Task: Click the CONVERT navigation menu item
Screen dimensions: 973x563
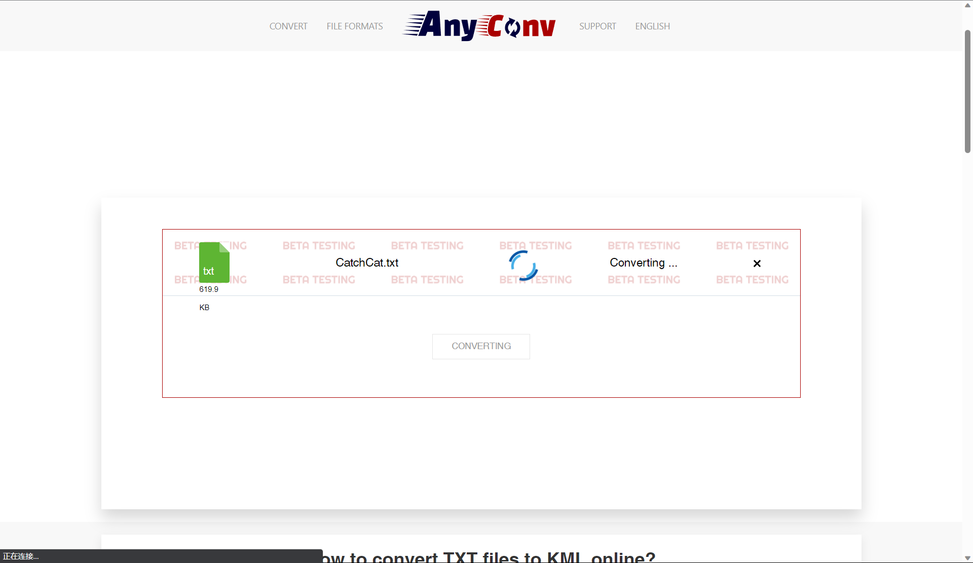Action: (288, 26)
